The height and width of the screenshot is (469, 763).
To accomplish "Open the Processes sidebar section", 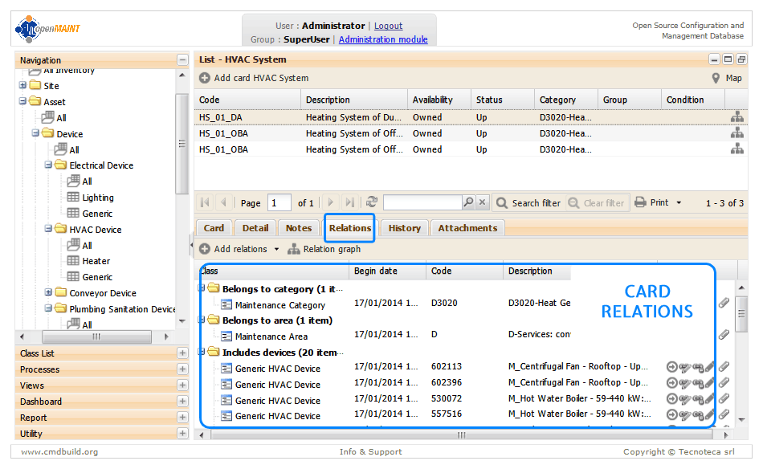I will (x=183, y=369).
